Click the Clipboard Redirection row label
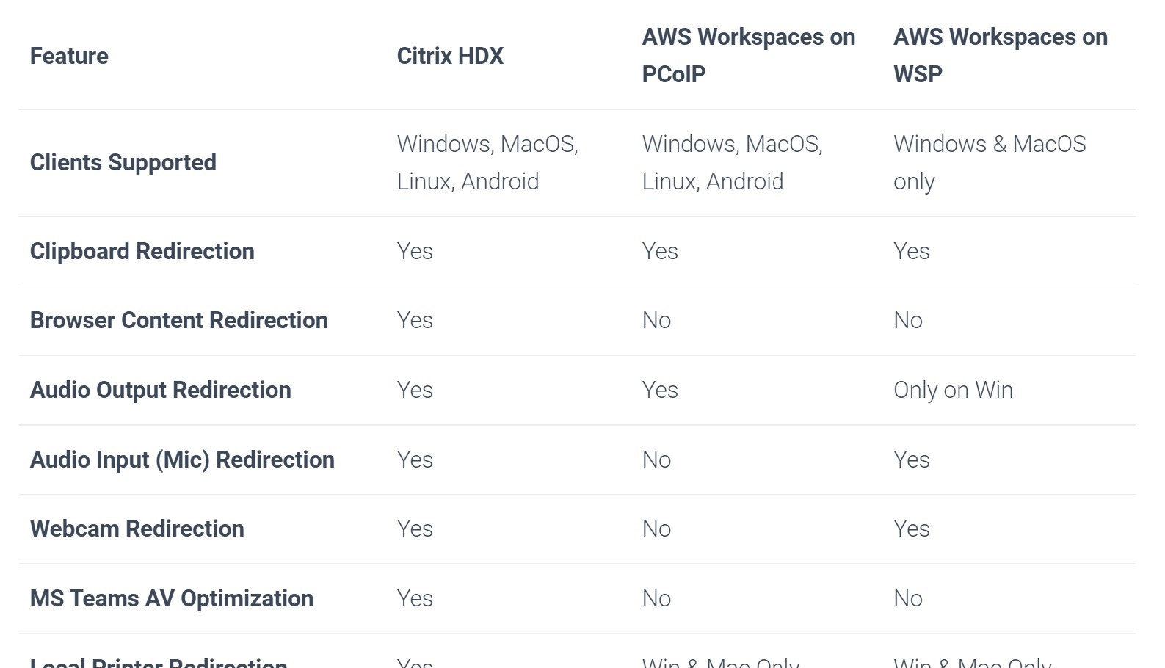This screenshot has width=1165, height=668. tap(142, 251)
